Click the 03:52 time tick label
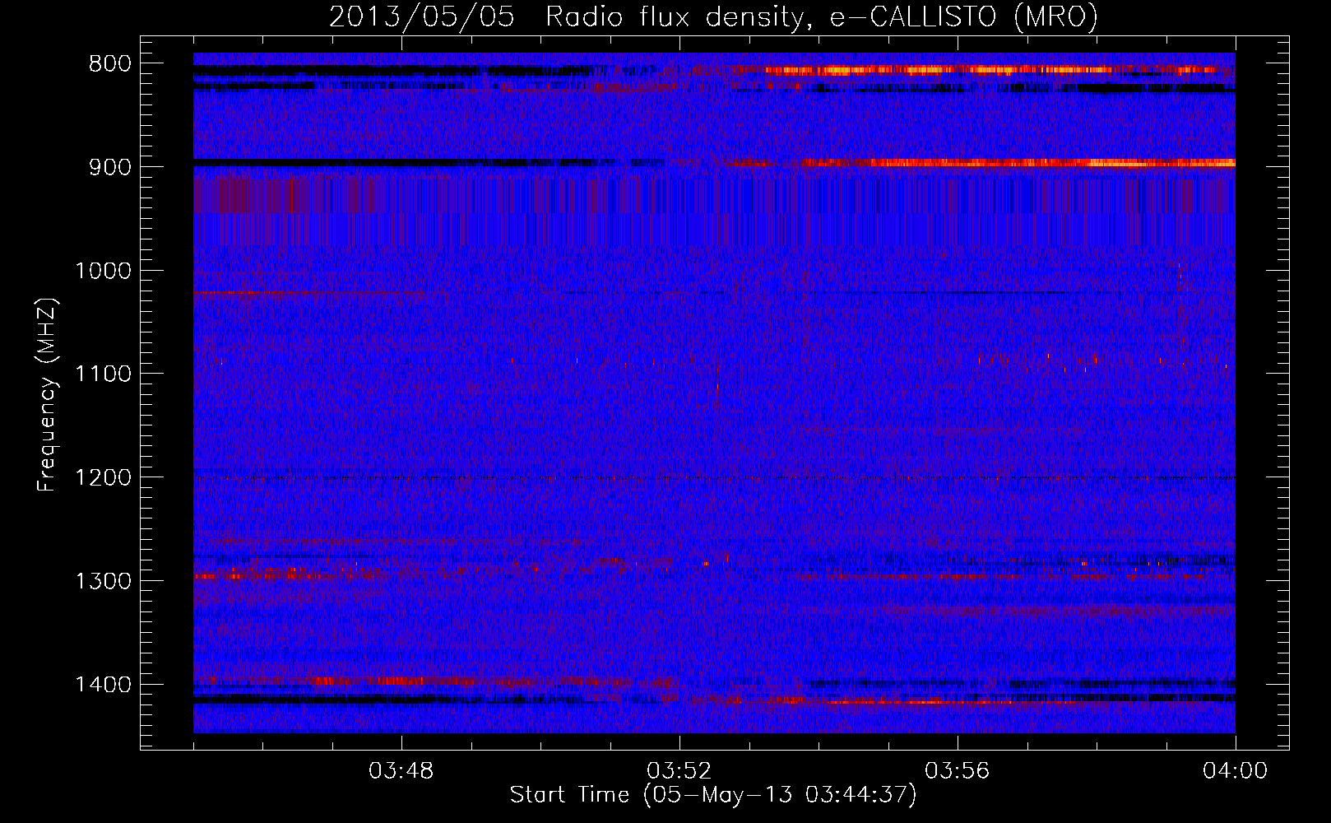The width and height of the screenshot is (1331, 823). 679,771
